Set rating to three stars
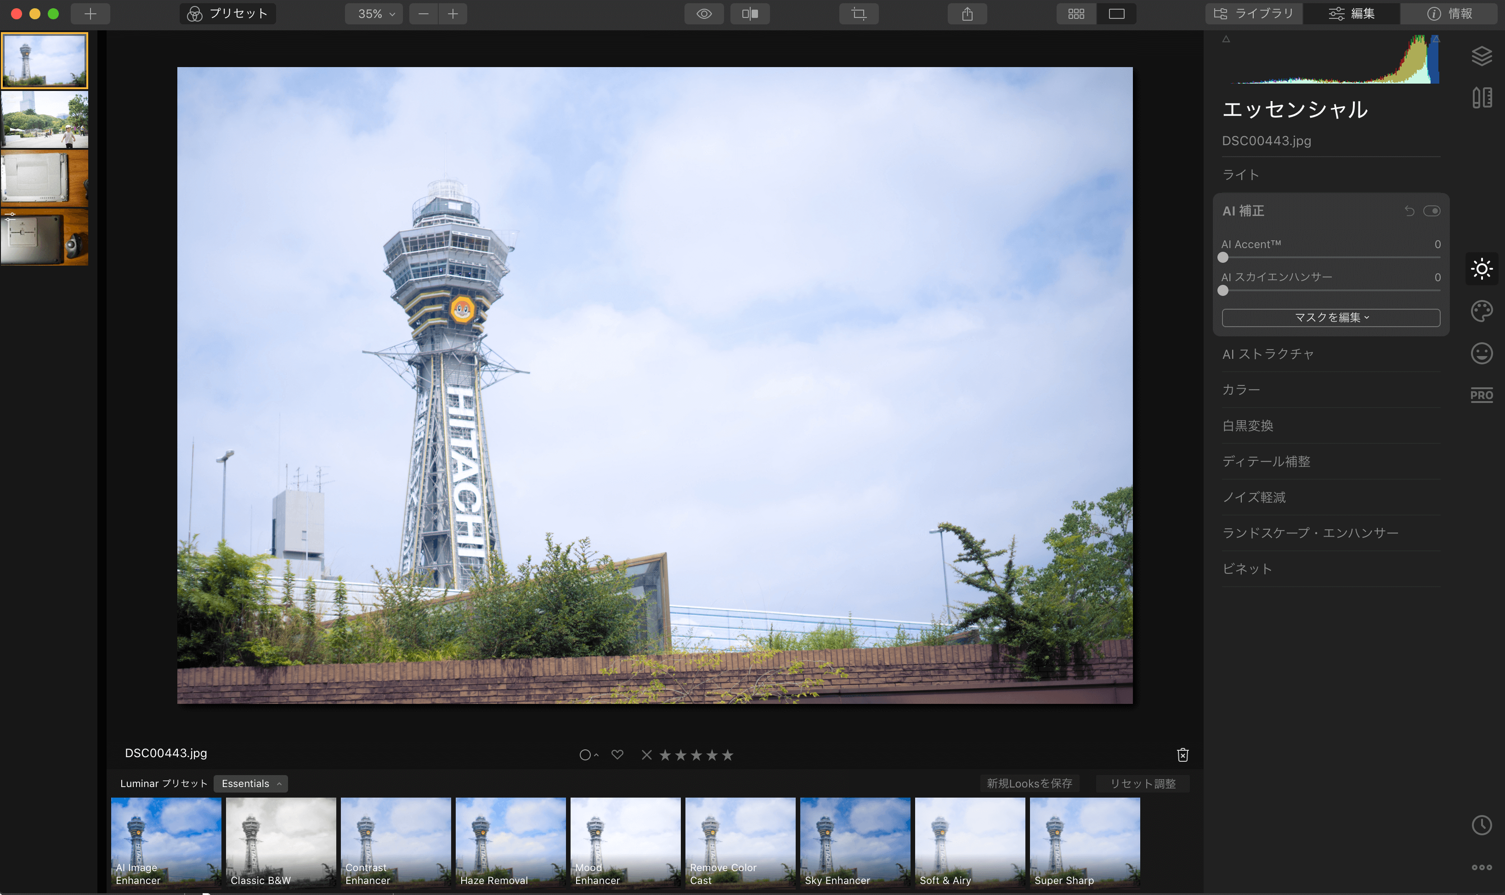The height and width of the screenshot is (895, 1505). (x=696, y=755)
